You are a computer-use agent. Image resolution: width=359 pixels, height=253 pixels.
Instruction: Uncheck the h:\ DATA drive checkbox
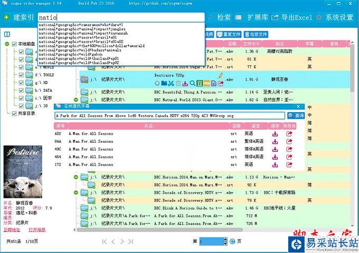click(21, 91)
